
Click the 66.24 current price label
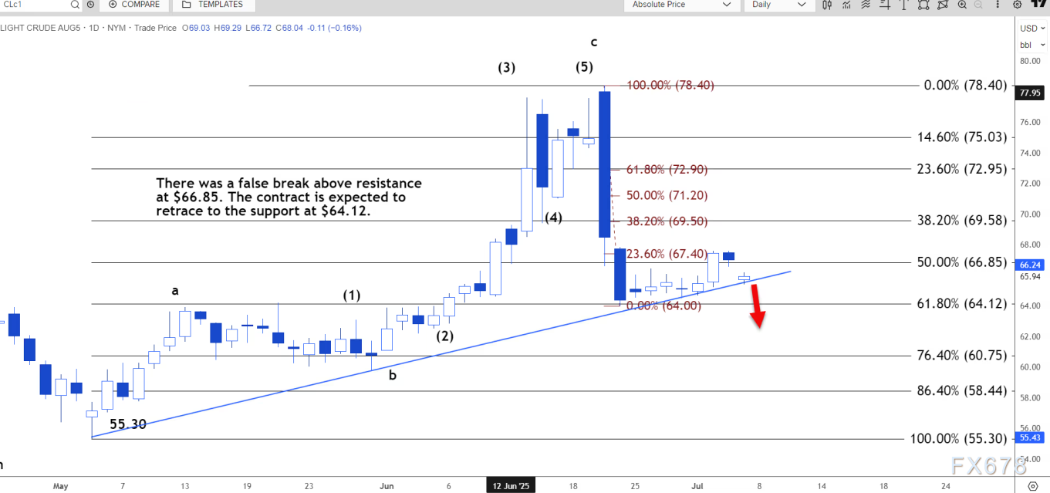[x=1031, y=263]
